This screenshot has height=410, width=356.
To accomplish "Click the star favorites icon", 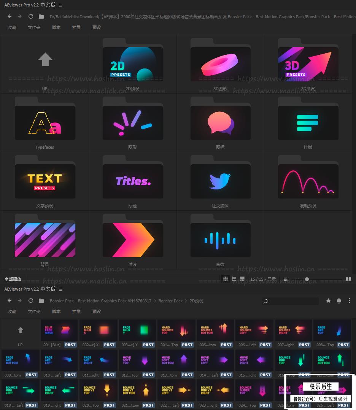I will [x=328, y=301].
